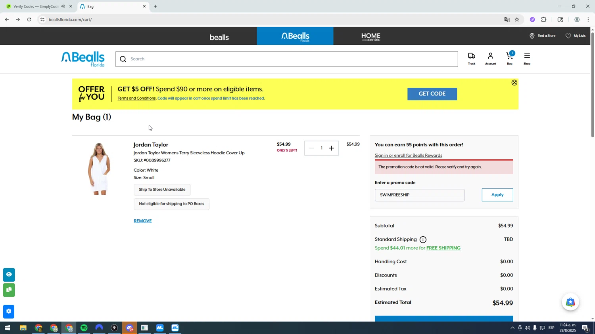Viewport: 595px width, 334px height.
Task: Open browser extensions puzzle icon
Action: (x=544, y=19)
